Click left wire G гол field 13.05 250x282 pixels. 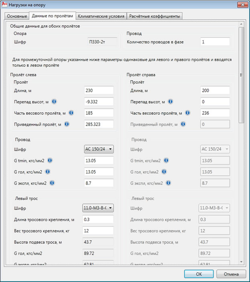tap(99, 172)
